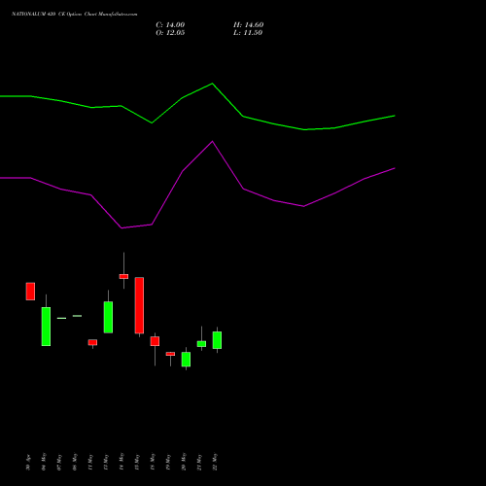
Task: Click the 07 May date label
Action: coord(59,462)
